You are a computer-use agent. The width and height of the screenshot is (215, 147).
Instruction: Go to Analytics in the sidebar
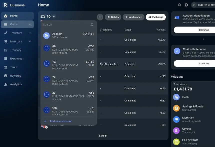tap(16, 84)
